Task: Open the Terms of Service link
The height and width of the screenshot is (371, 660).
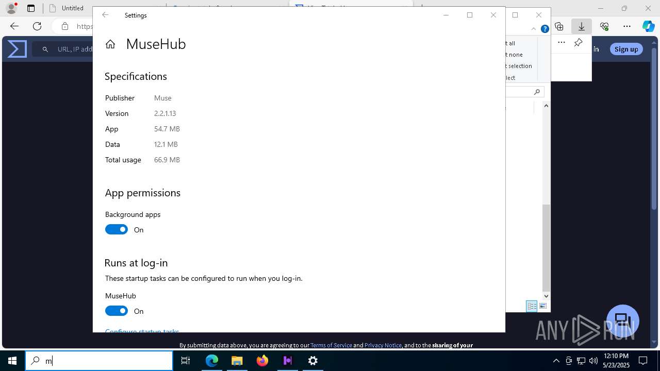Action: 331,345
